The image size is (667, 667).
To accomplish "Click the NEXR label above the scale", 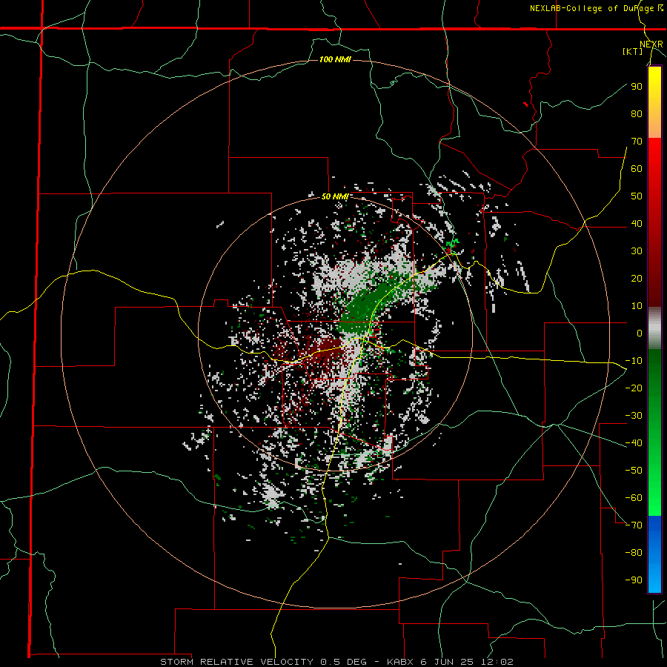I will pyautogui.click(x=651, y=44).
